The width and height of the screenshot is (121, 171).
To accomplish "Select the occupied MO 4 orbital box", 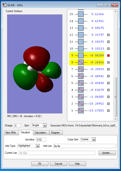I will tap(81, 90).
